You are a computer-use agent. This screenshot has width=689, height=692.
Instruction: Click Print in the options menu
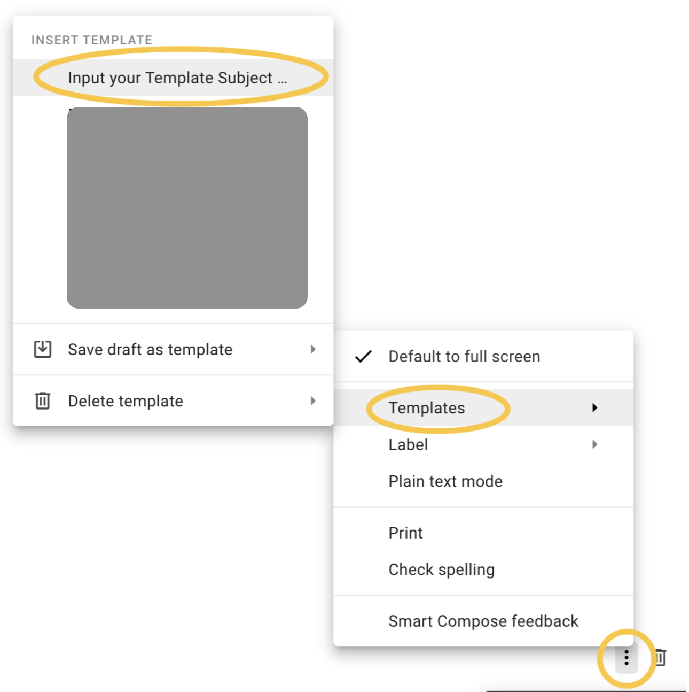point(405,533)
